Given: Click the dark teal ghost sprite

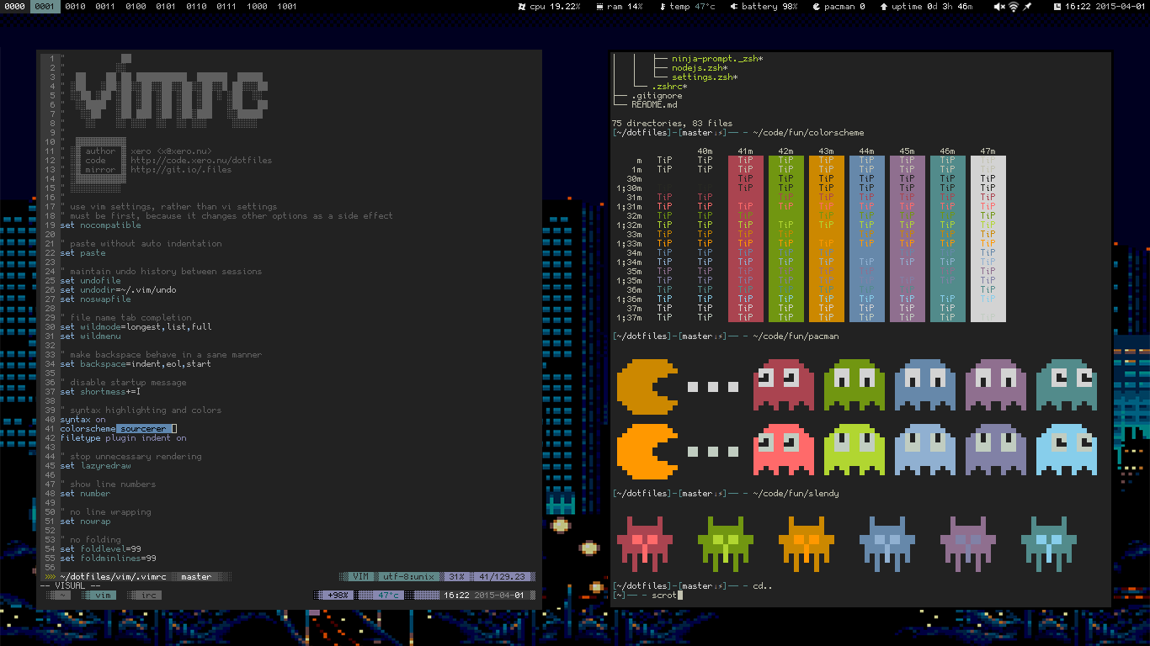Looking at the screenshot, I should (1067, 387).
